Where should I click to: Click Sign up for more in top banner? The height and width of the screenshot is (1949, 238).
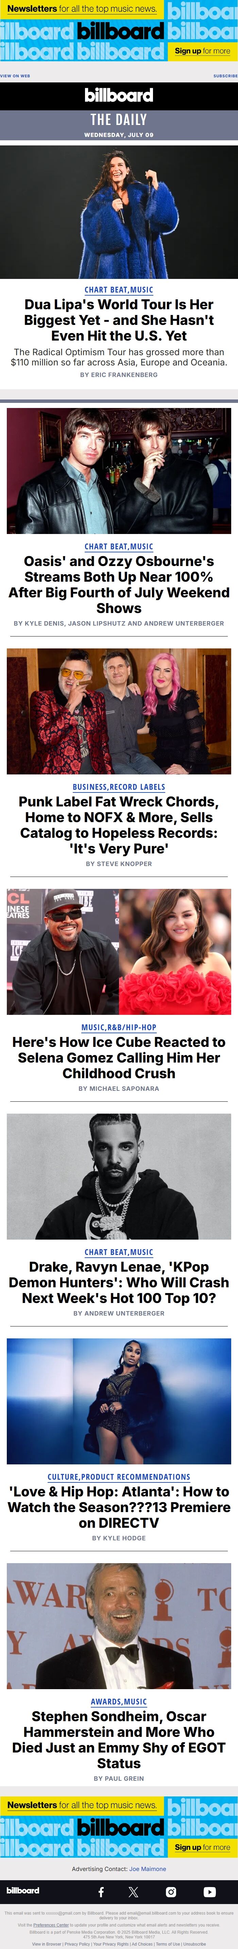203,51
